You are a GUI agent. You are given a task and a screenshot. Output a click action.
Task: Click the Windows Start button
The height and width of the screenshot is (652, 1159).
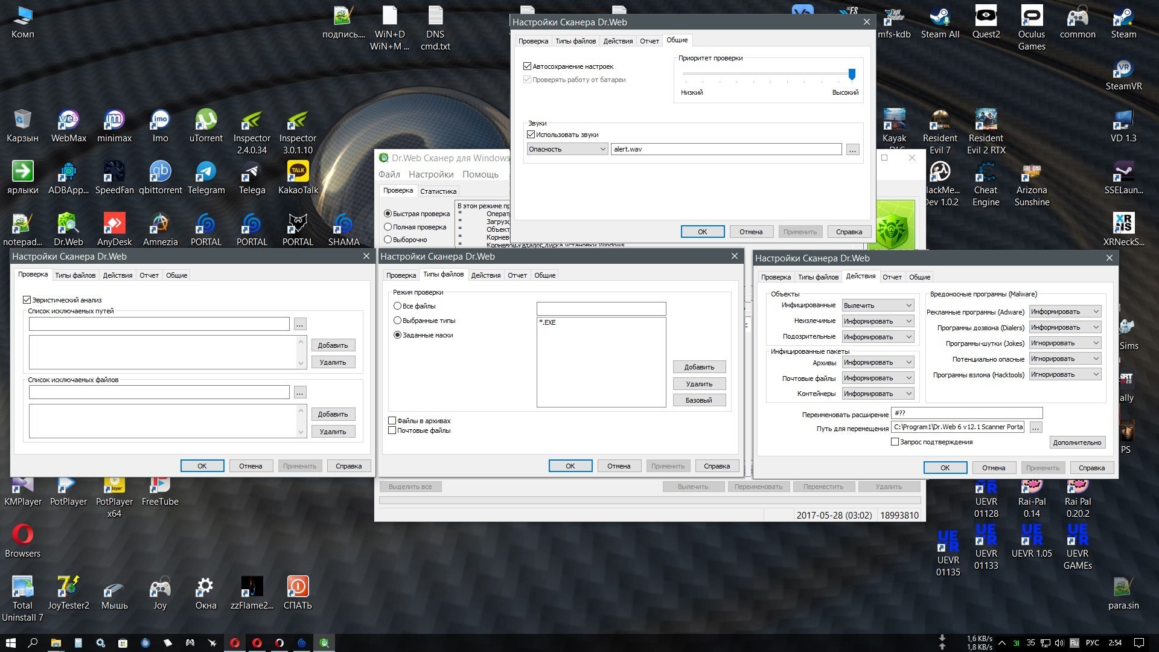[x=11, y=642]
